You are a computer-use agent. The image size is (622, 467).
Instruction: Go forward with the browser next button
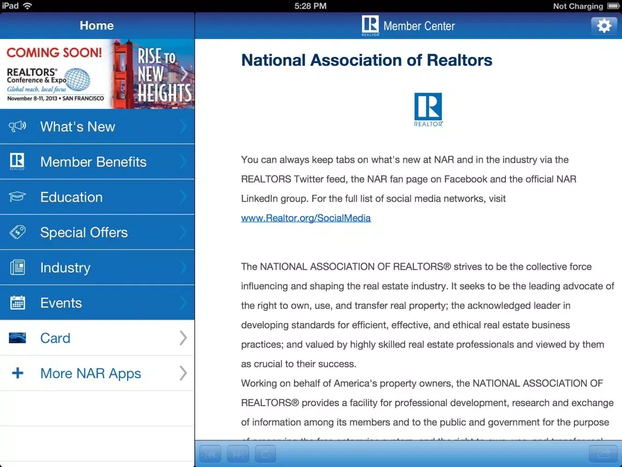coord(238,454)
